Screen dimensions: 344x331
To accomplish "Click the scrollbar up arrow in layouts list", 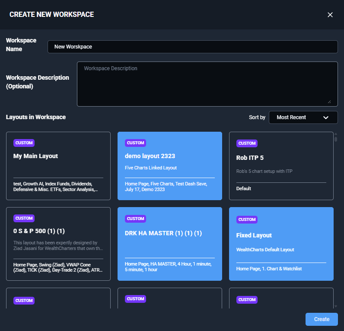I will click(x=336, y=134).
